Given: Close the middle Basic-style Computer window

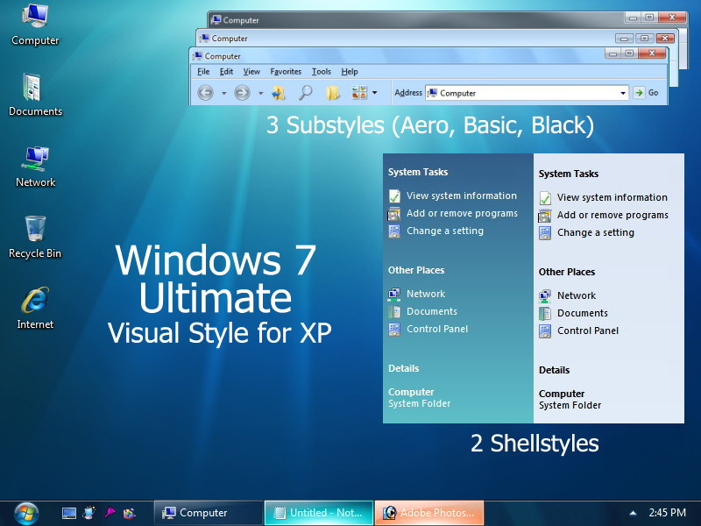Looking at the screenshot, I should [x=665, y=39].
